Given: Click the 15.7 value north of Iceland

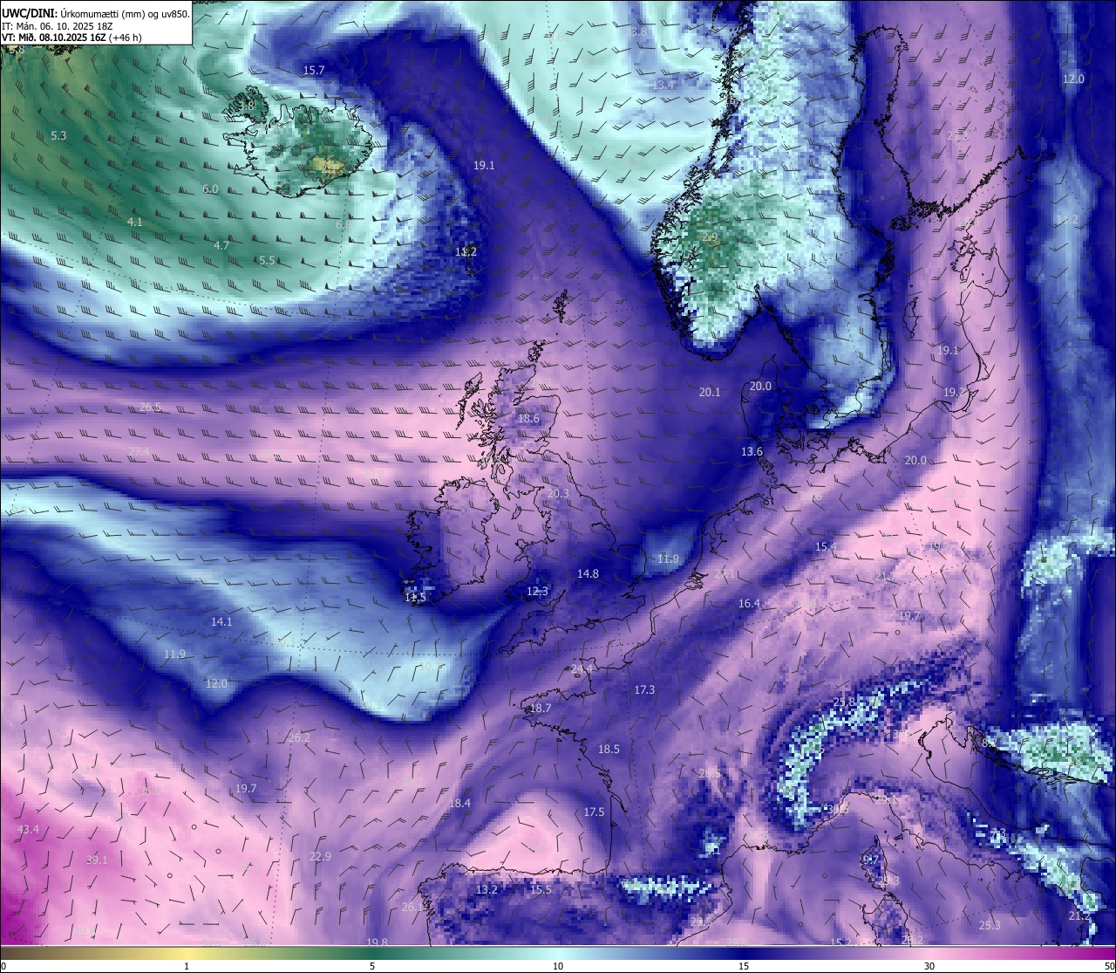Looking at the screenshot, I should 314,70.
